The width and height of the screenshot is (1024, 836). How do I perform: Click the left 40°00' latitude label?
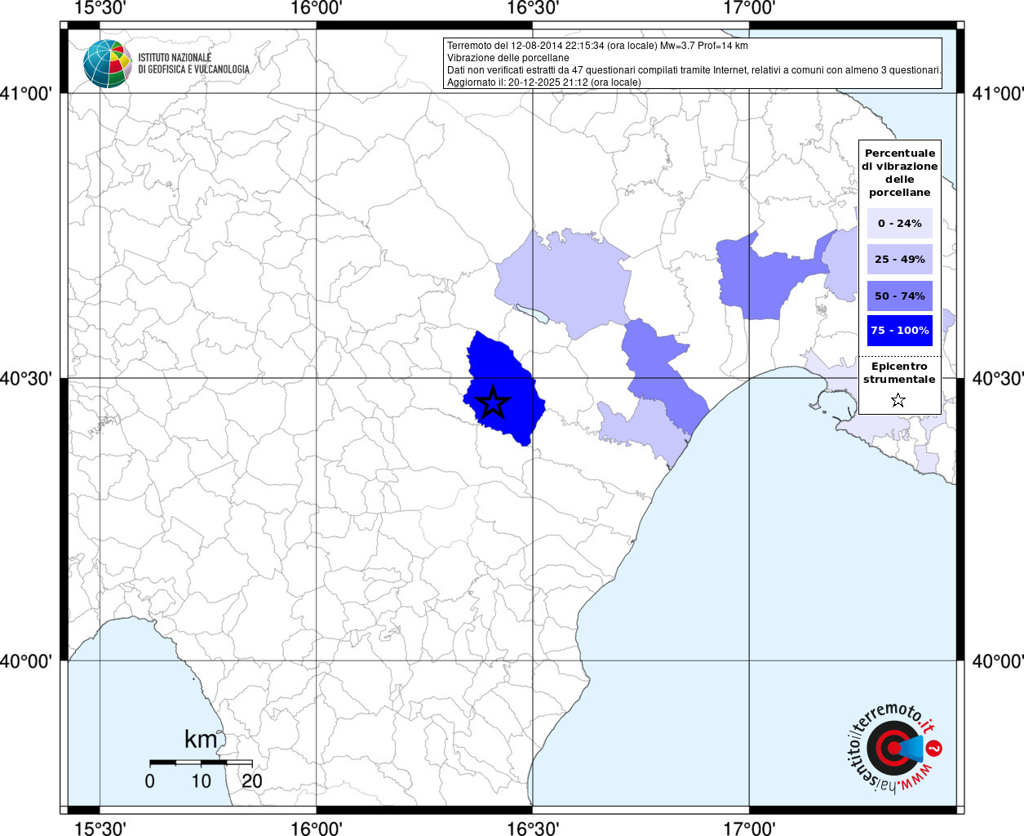pos(26,661)
